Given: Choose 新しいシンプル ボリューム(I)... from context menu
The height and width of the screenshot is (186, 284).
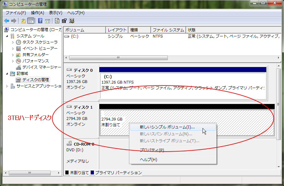Looking at the screenshot, I should click(167, 127).
